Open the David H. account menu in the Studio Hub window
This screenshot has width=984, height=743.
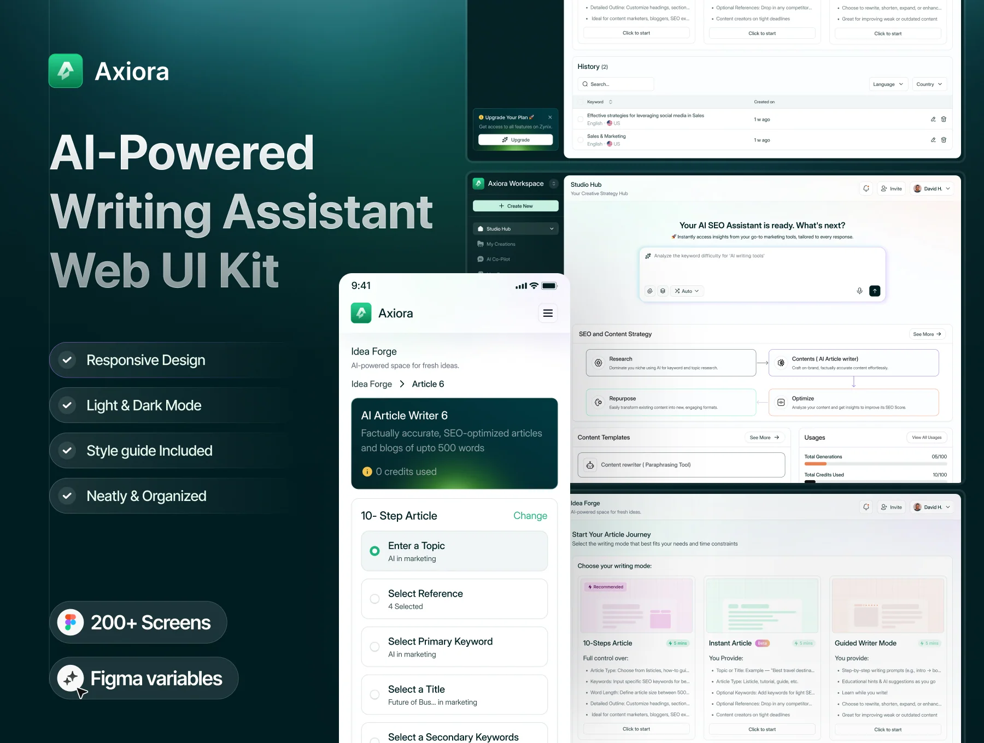932,188
